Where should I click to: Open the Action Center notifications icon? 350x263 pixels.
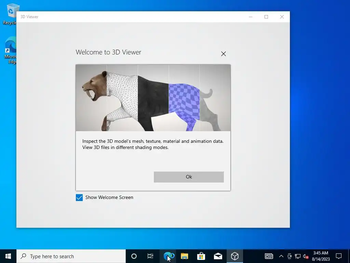[339, 256]
